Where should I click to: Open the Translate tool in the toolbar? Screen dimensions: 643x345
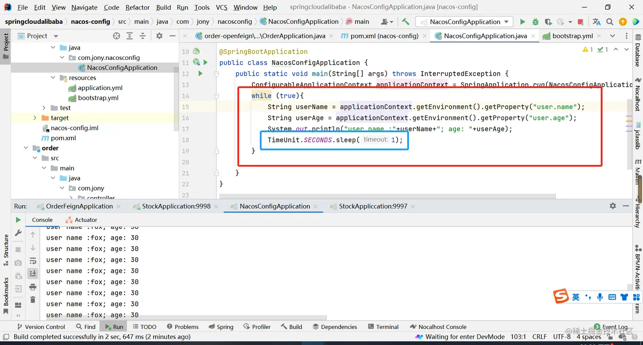tap(597, 22)
